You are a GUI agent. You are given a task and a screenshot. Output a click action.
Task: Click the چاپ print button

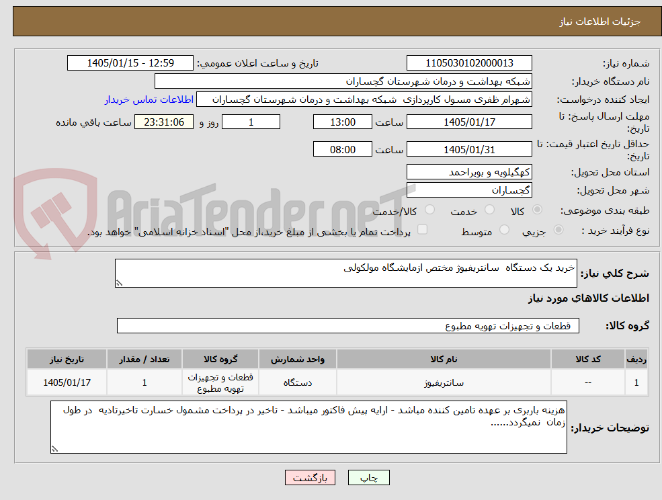(x=368, y=478)
